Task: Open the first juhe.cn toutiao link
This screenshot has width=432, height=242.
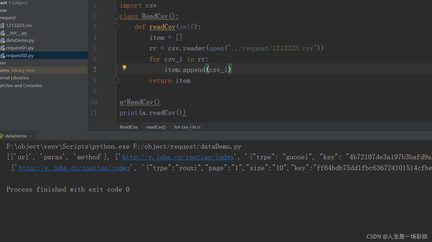Action: (178, 157)
